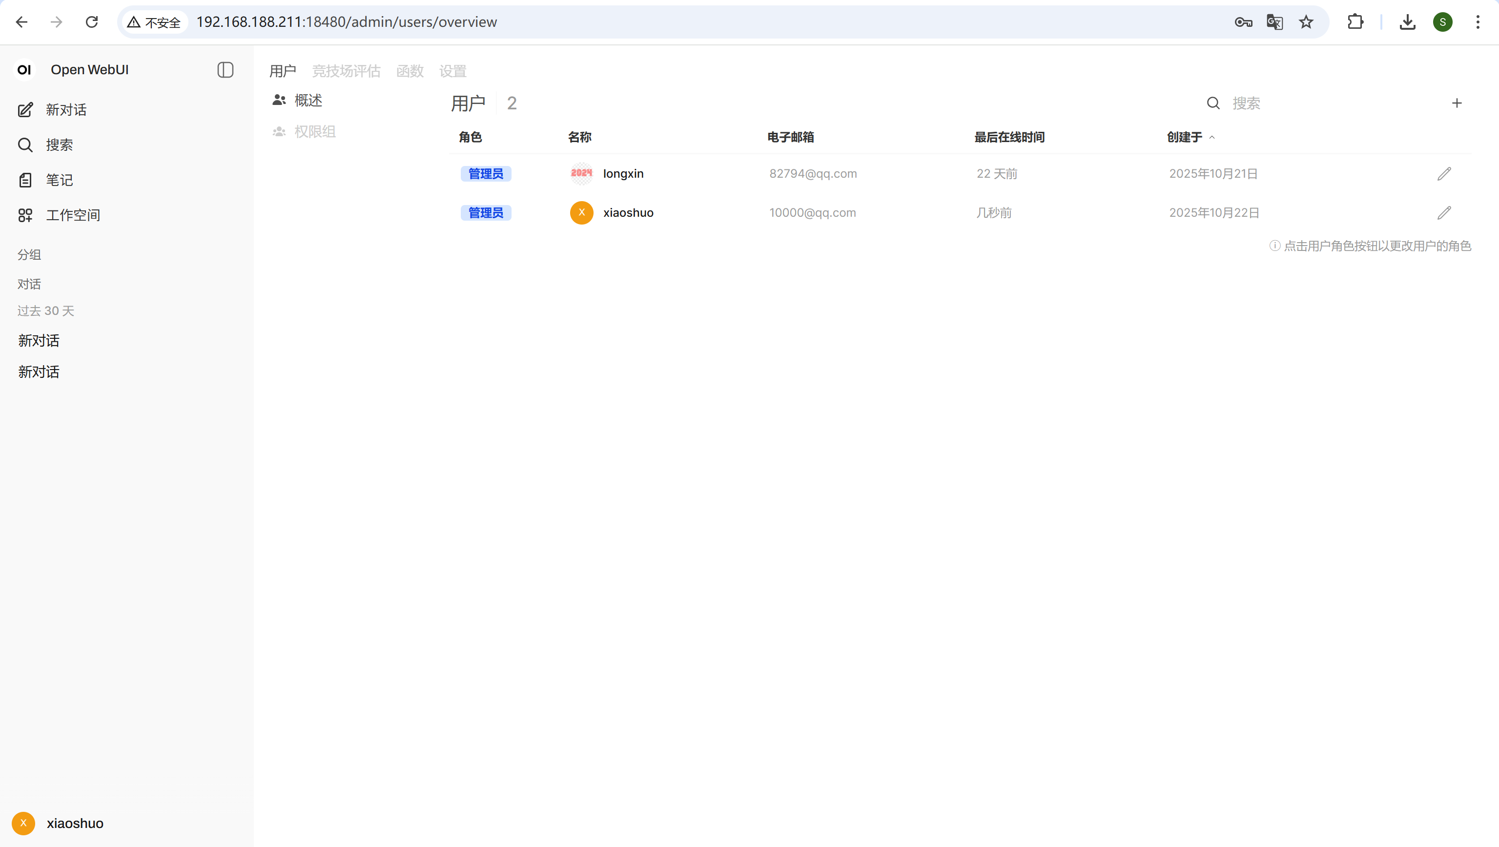Toggle xiaoshuo's 管理员 role badge
Viewport: 1499px width, 847px height.
485,212
